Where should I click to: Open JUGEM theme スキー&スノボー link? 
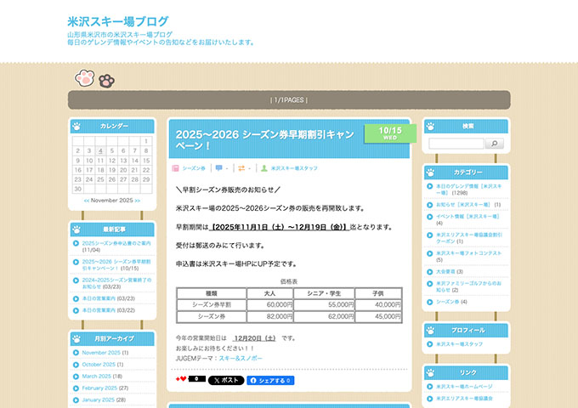click(x=241, y=358)
